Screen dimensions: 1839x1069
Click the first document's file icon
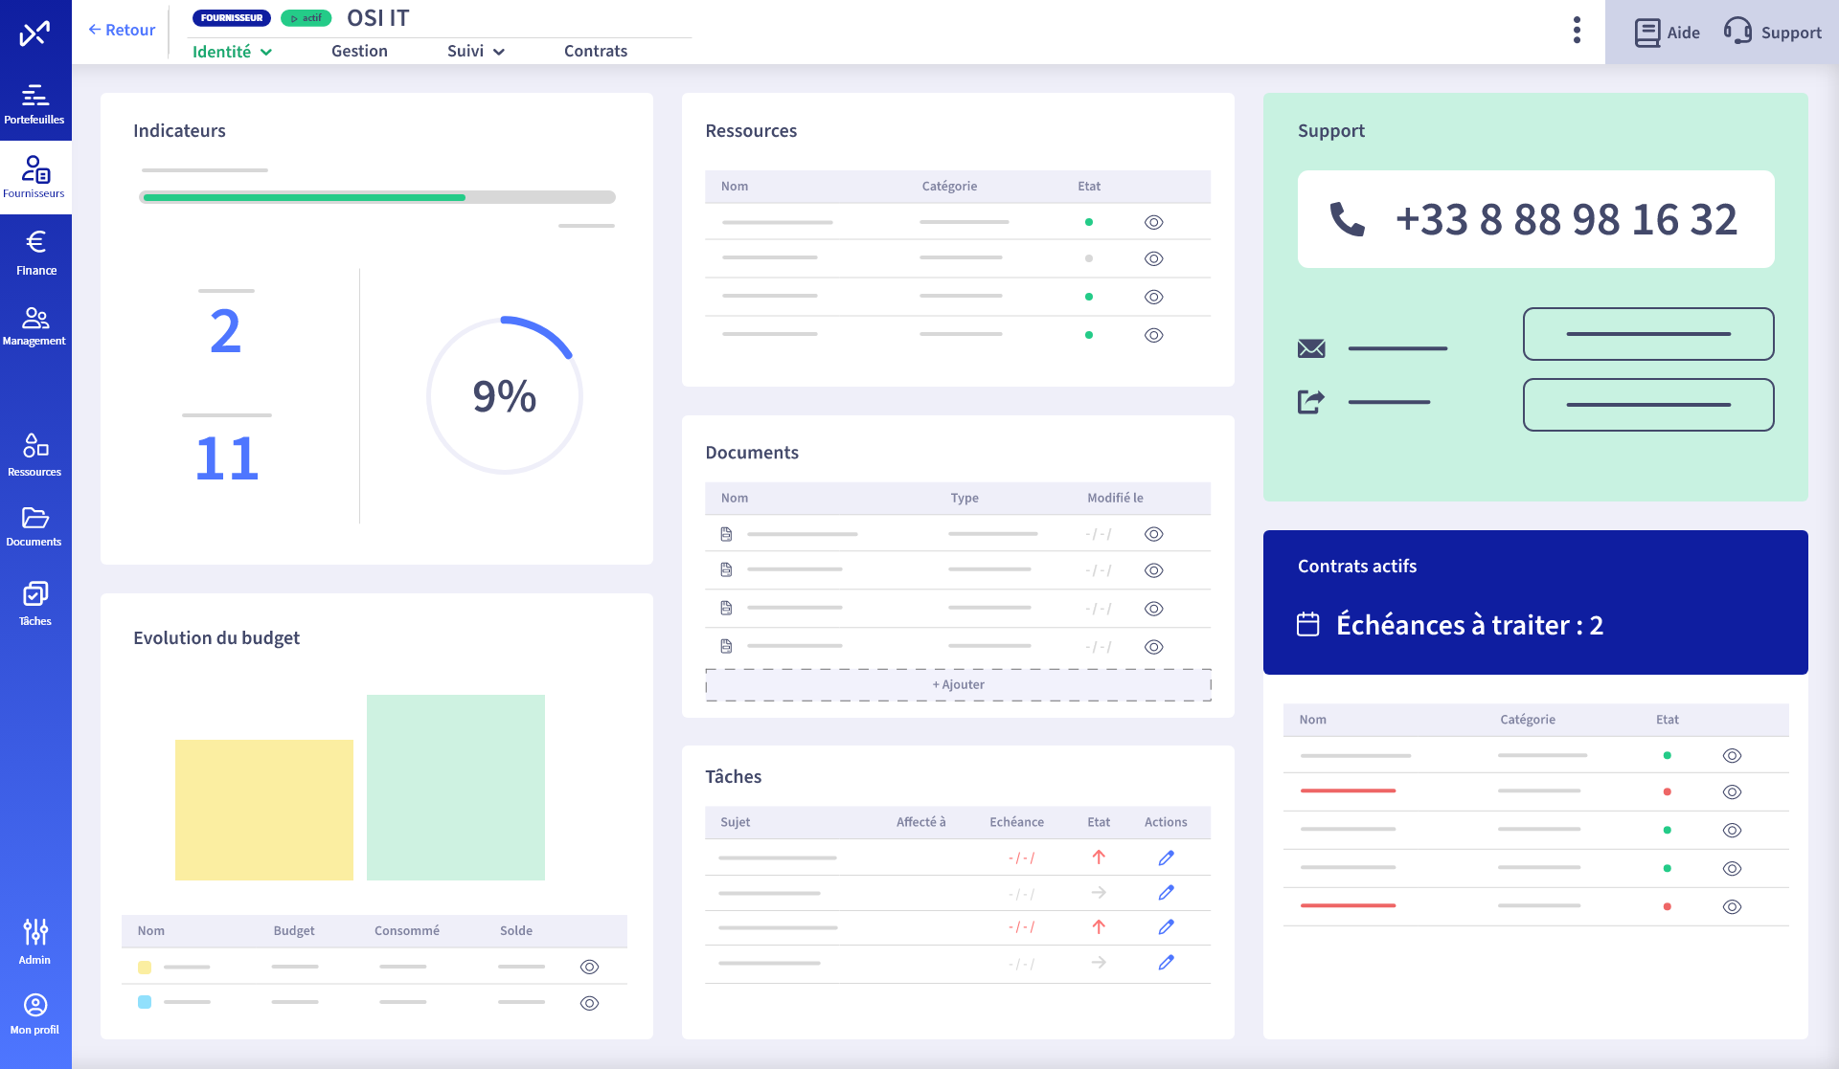726,534
